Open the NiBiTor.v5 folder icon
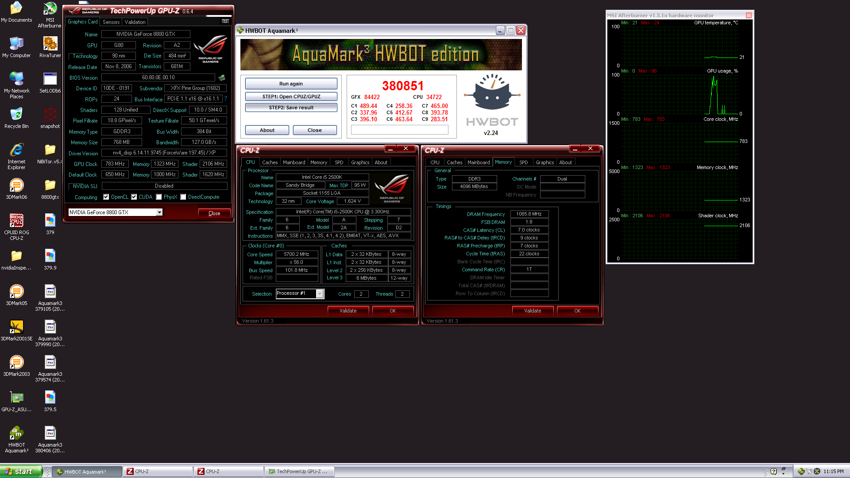Screen dimensions: 850x478 click(x=50, y=154)
